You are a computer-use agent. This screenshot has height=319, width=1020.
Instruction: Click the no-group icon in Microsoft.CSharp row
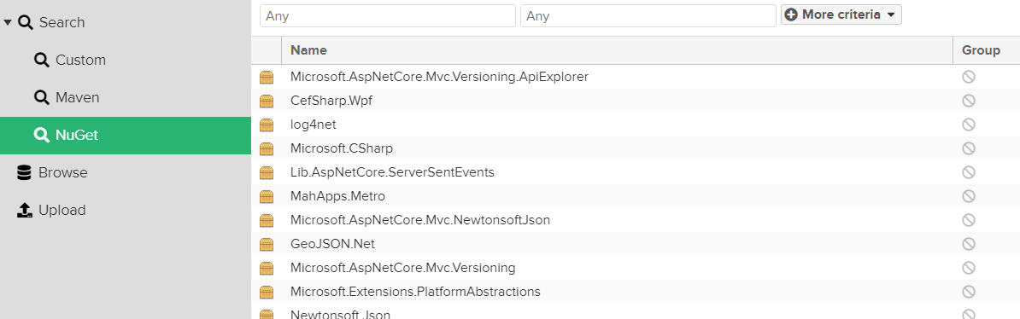969,148
